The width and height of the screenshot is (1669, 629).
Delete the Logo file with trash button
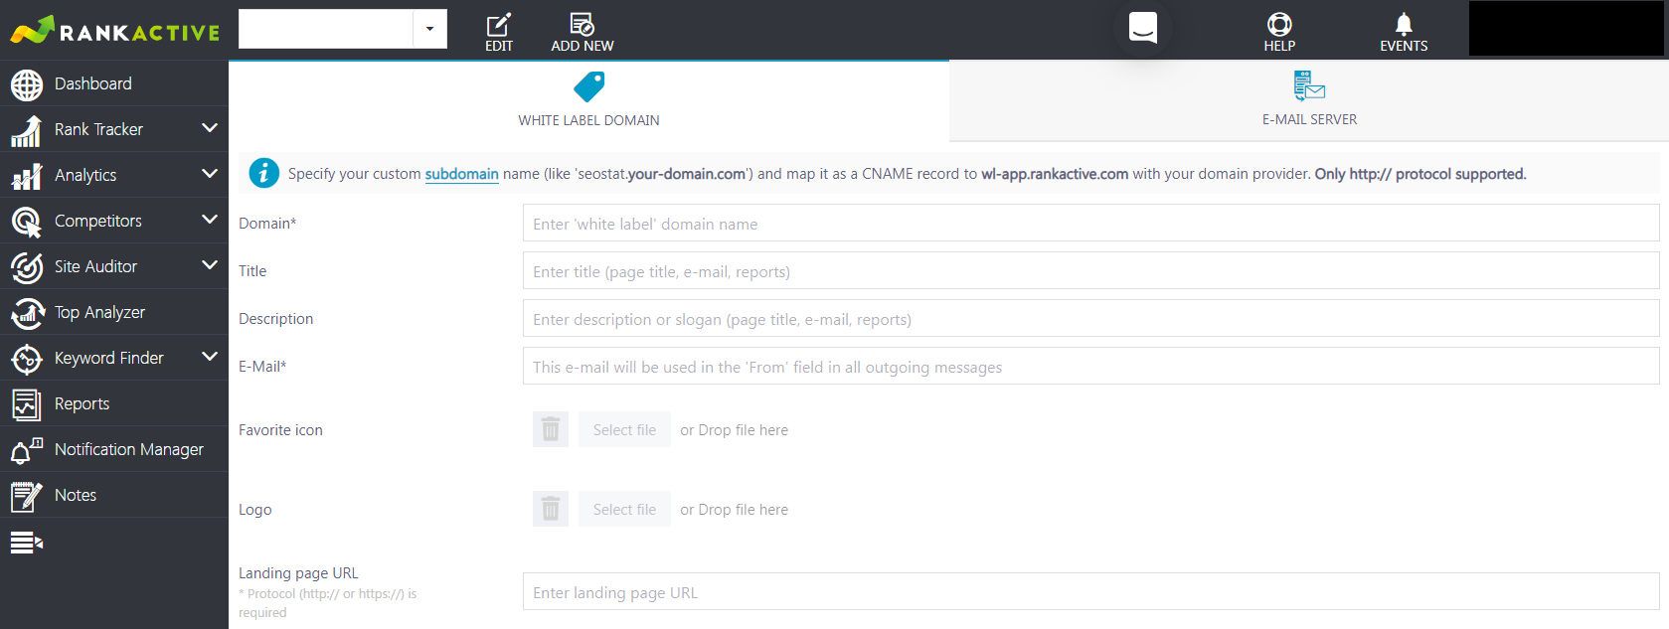551,509
